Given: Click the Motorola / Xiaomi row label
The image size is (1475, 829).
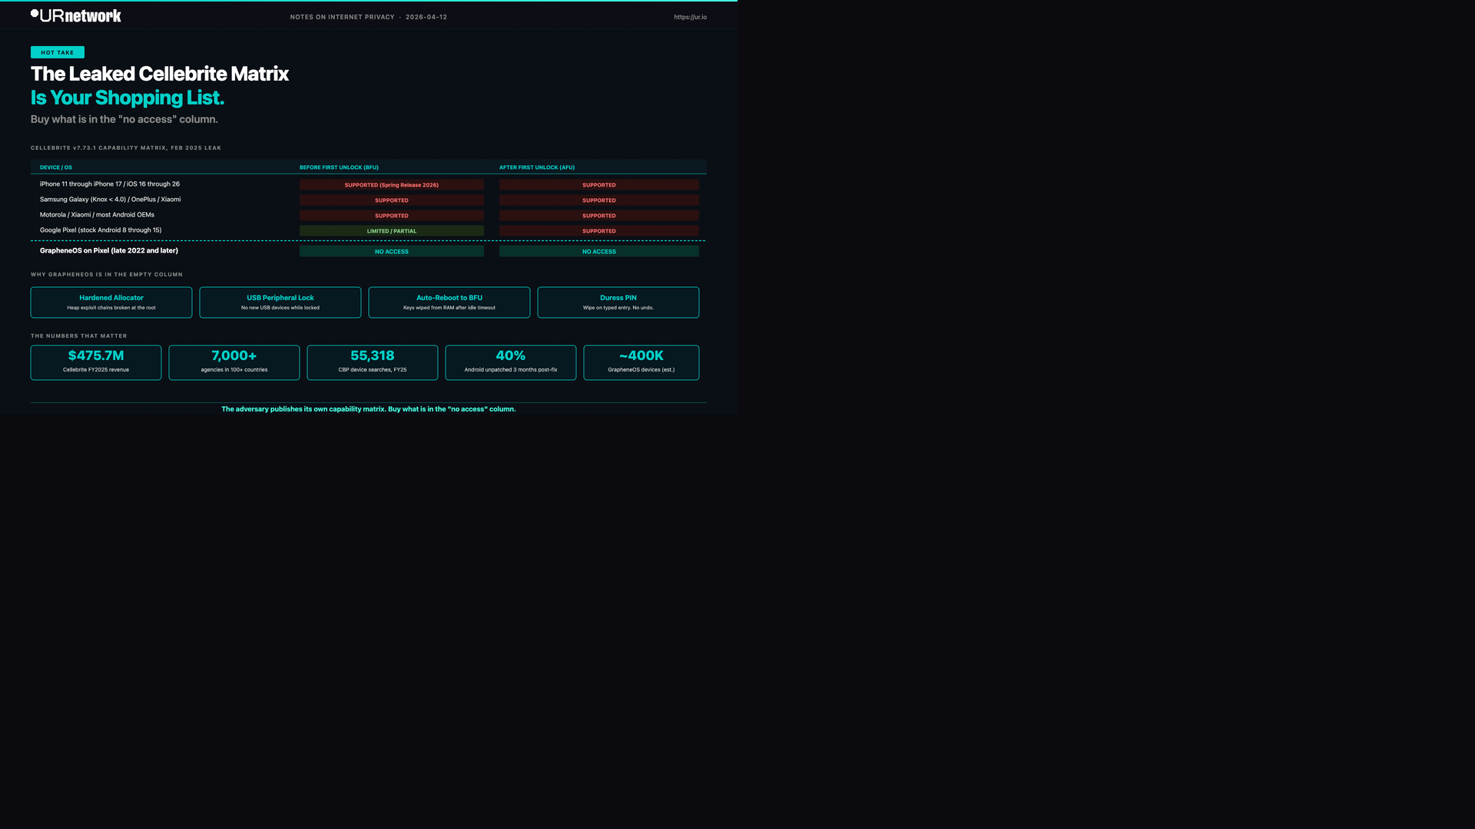Looking at the screenshot, I should (98, 215).
